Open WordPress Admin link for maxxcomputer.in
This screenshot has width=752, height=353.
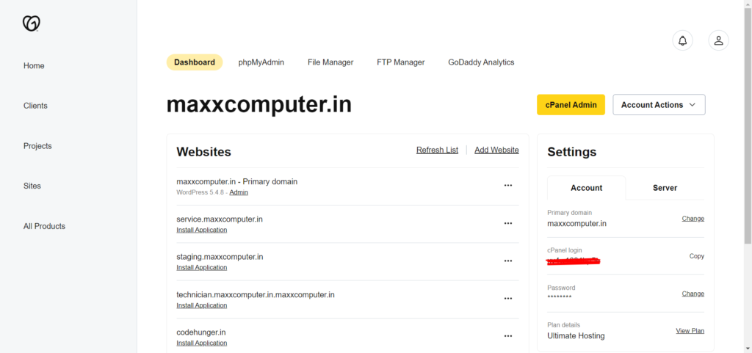[x=239, y=192]
